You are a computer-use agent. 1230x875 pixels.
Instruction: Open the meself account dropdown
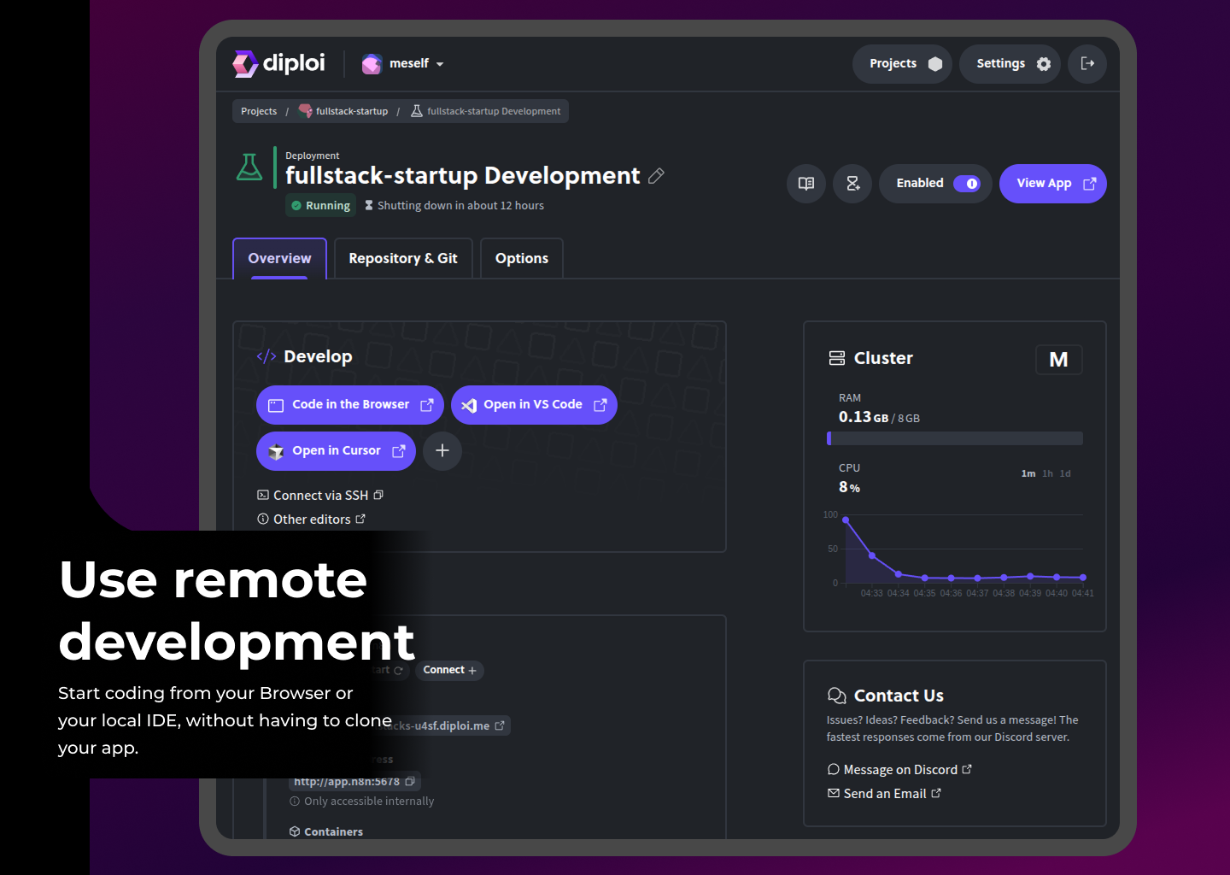point(403,63)
